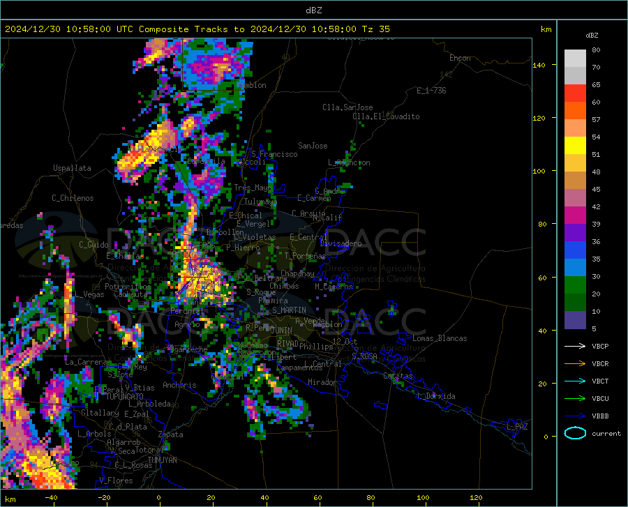
Task: Click the C_Guido map label
Action: coord(94,245)
